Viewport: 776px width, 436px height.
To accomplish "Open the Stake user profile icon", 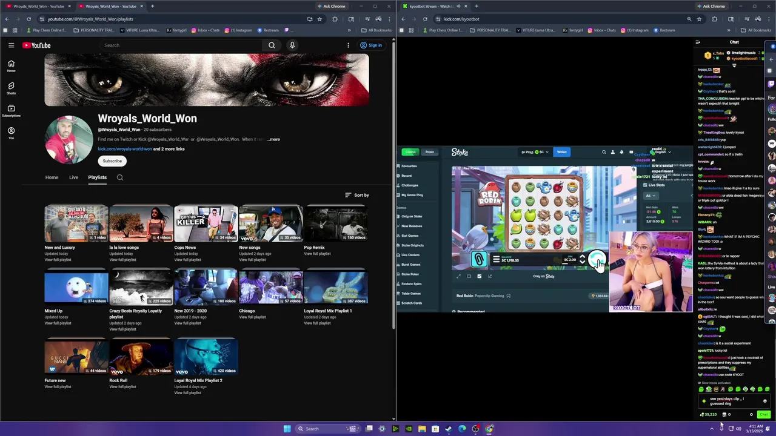I will pos(612,152).
